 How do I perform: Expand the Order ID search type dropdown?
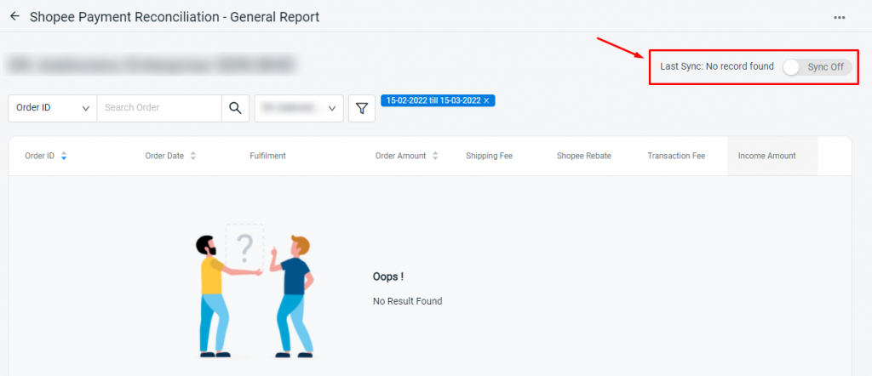tap(53, 108)
